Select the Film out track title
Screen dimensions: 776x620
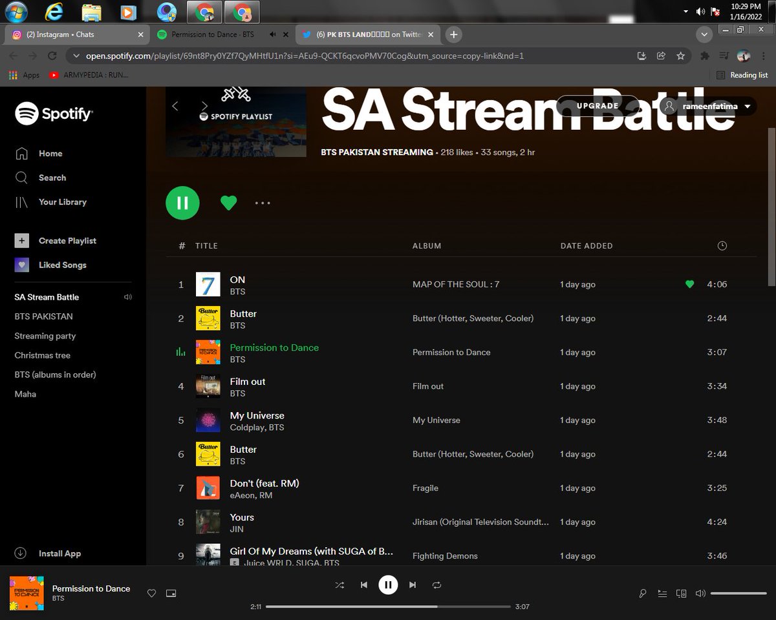pyautogui.click(x=248, y=381)
